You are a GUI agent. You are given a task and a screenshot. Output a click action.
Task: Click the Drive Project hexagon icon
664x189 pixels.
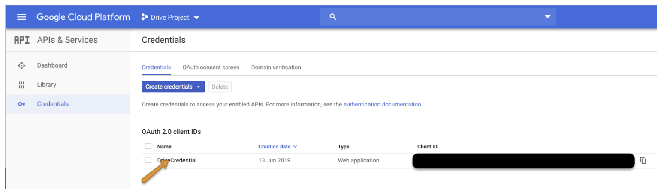(144, 18)
